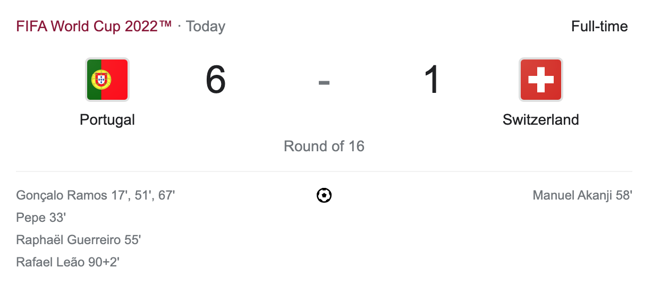This screenshot has width=652, height=285.
Task: Click Ramos's 67' goal minute
Action: (166, 195)
